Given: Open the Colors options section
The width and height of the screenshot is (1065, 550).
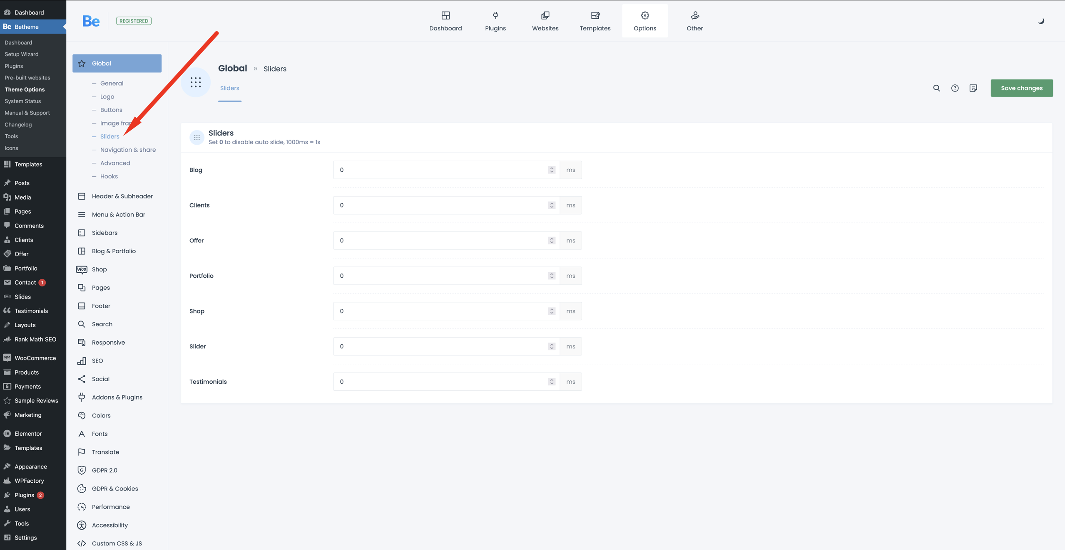Looking at the screenshot, I should 101,415.
